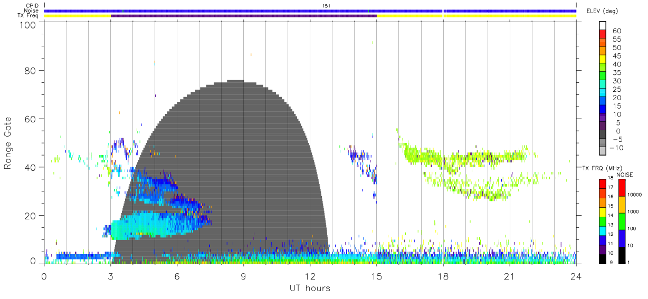648x299 pixels.
Task: Select the uppercase "NOISE" legend title
Action: [x=625, y=175]
